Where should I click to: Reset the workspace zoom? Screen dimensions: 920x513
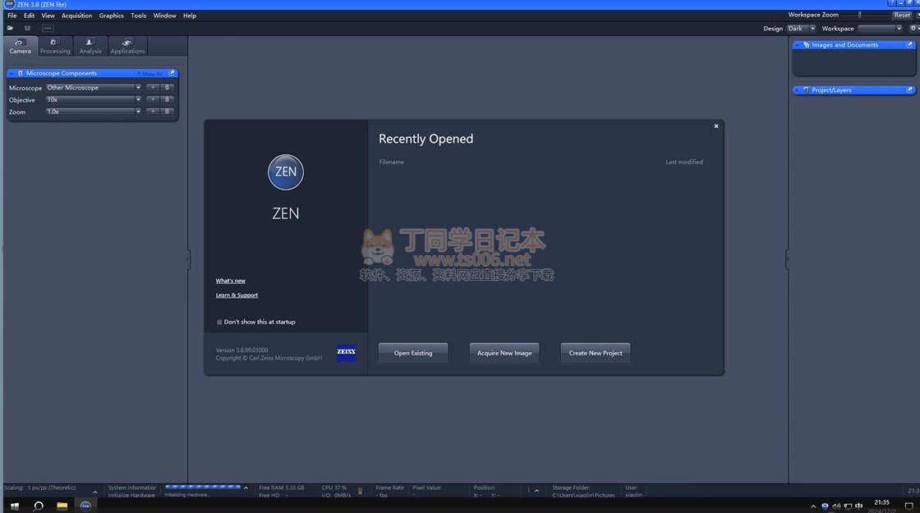click(x=903, y=16)
